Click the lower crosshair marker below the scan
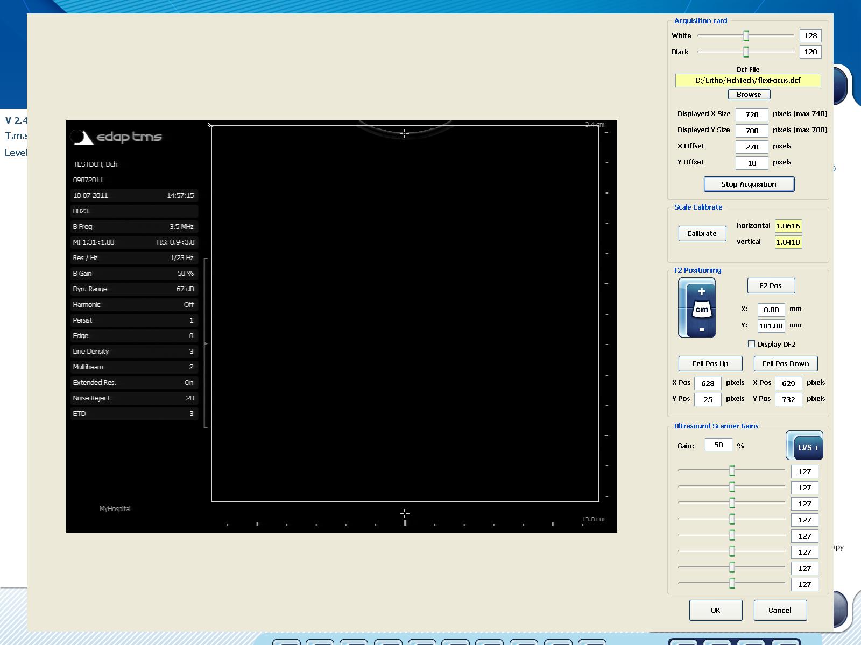This screenshot has width=861, height=645. [405, 513]
